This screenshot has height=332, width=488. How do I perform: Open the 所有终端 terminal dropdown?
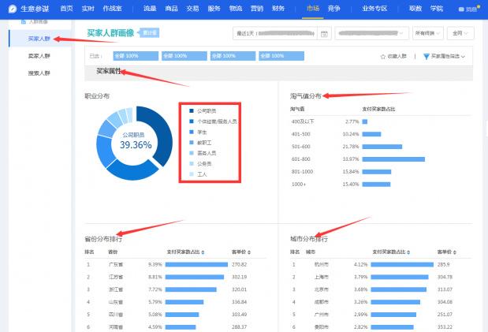427,33
